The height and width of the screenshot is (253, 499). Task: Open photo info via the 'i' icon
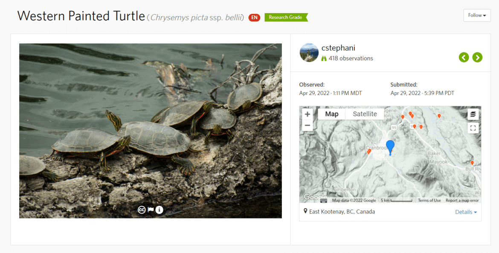159,210
